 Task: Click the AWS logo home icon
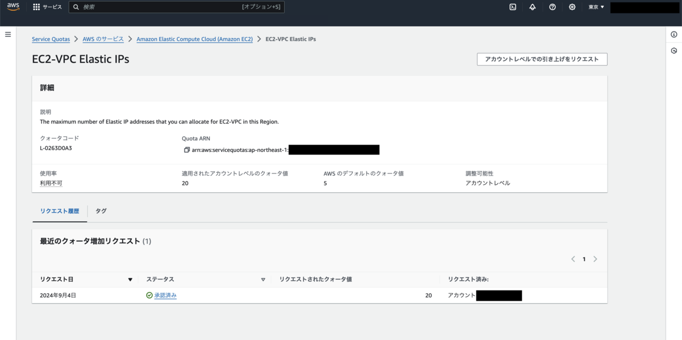coord(13,7)
